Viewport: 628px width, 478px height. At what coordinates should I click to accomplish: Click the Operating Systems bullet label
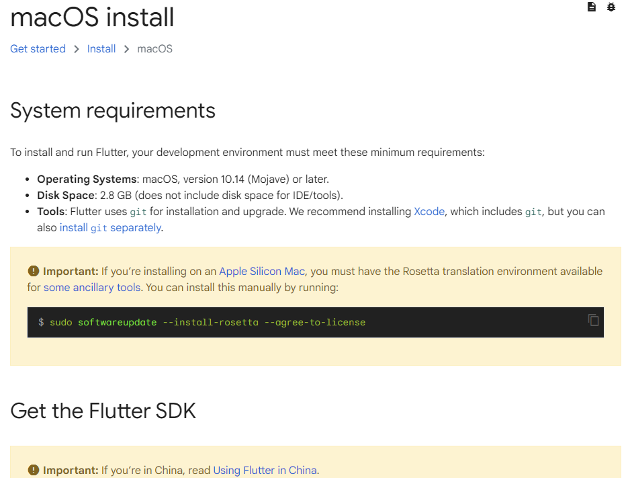[x=87, y=180]
